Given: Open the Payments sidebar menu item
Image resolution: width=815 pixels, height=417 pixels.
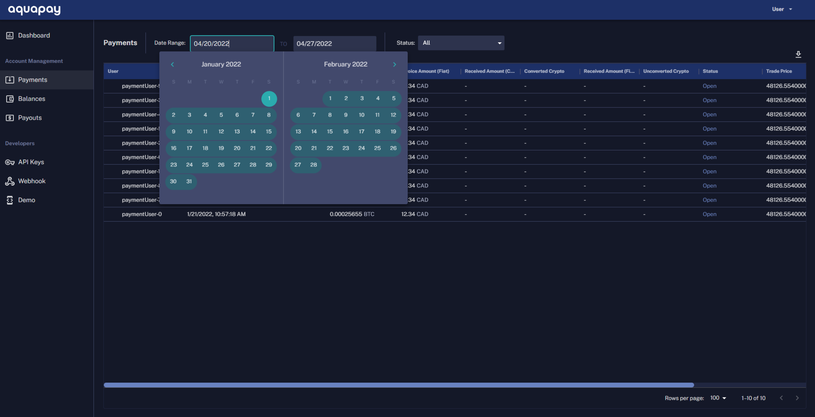Looking at the screenshot, I should click(33, 80).
